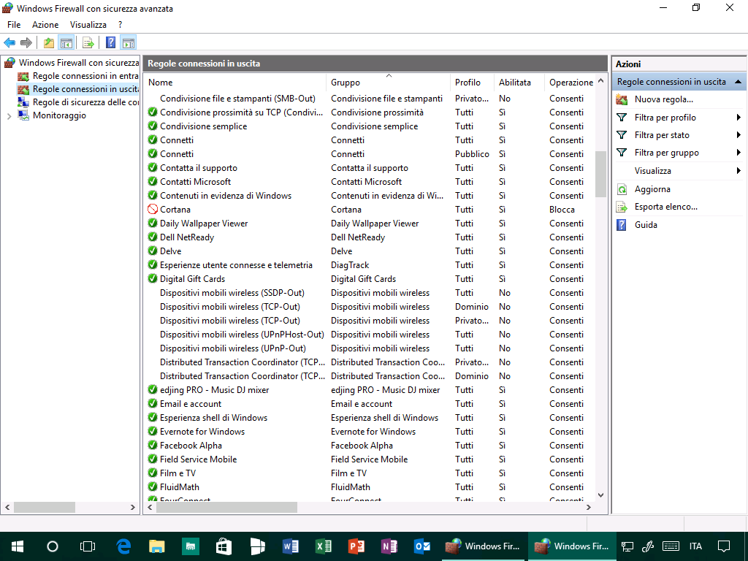Expand the Filtra per stato submenu arrow
This screenshot has width=748, height=561.
tap(739, 135)
